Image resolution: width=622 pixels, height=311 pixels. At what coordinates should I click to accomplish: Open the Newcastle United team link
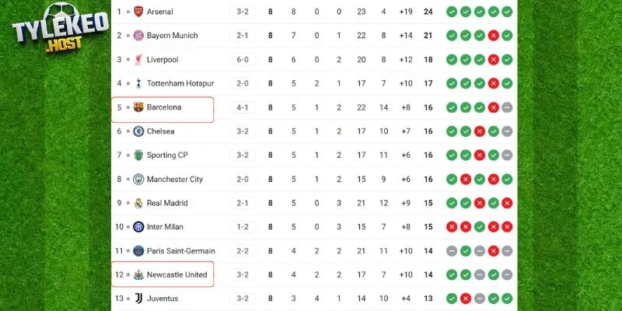click(x=176, y=274)
